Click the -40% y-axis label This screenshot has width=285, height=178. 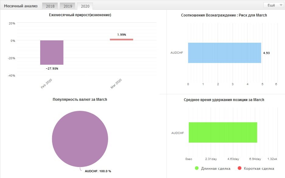pos(12,76)
